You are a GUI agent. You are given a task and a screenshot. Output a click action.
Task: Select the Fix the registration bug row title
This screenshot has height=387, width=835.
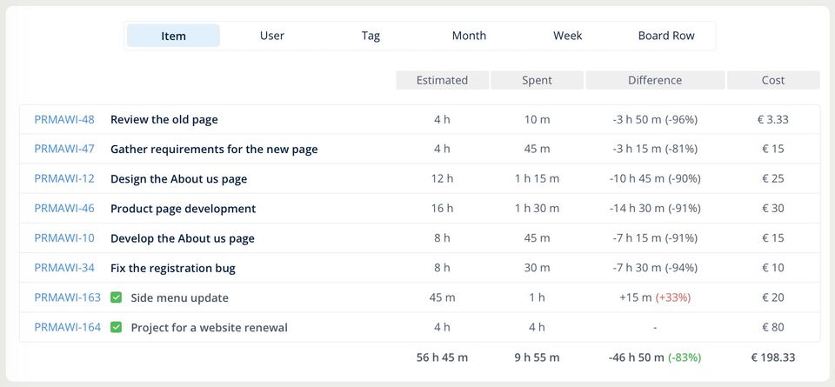click(x=173, y=268)
